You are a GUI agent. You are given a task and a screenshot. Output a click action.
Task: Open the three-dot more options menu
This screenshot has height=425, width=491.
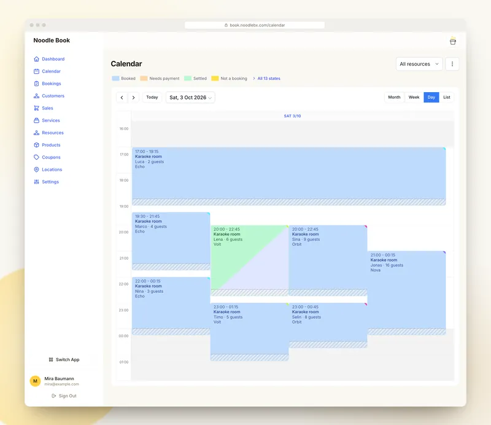pyautogui.click(x=452, y=64)
